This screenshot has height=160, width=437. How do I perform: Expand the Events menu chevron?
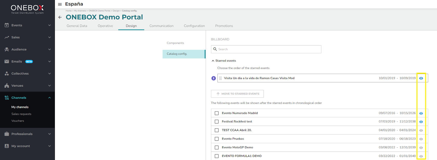[49, 25]
